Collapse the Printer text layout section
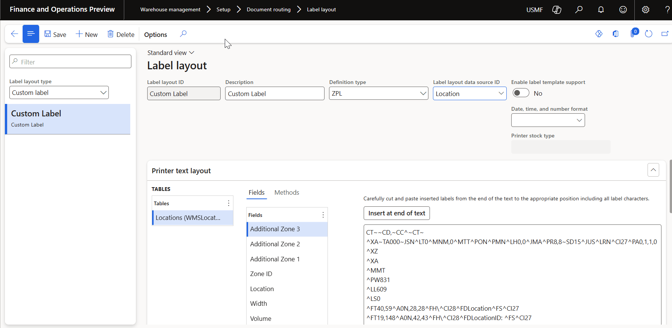Viewport: 672px width, 328px height. (653, 170)
